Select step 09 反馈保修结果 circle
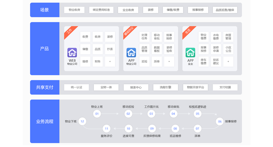The image size is (273, 147). pos(152,129)
